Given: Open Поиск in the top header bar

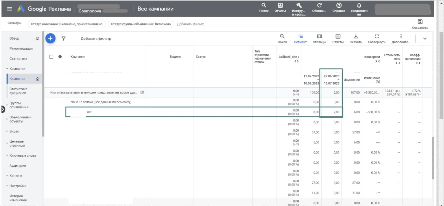Looking at the screenshot, I should [x=264, y=8].
